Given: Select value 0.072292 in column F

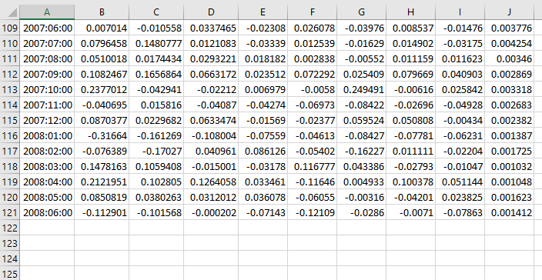Looking at the screenshot, I should click(312, 74).
